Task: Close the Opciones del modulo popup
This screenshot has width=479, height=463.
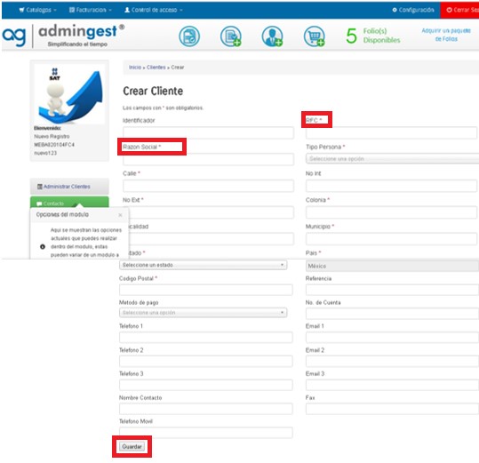Action: tap(120, 215)
